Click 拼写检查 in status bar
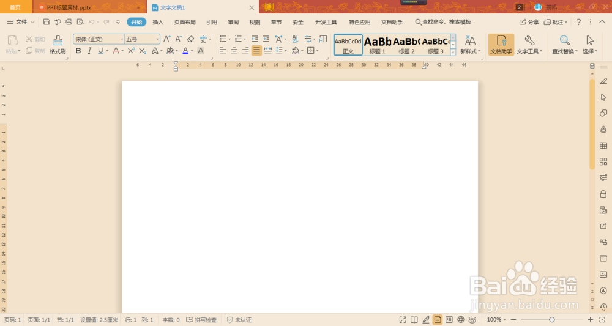The image size is (612, 326). [201, 320]
